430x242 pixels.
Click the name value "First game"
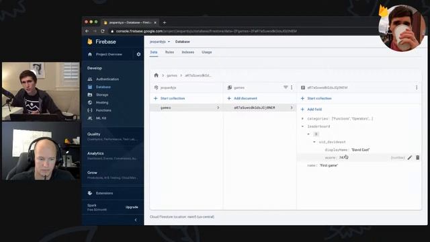[x=329, y=165]
